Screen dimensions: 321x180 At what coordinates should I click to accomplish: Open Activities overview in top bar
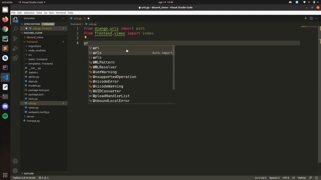click(x=7, y=2)
